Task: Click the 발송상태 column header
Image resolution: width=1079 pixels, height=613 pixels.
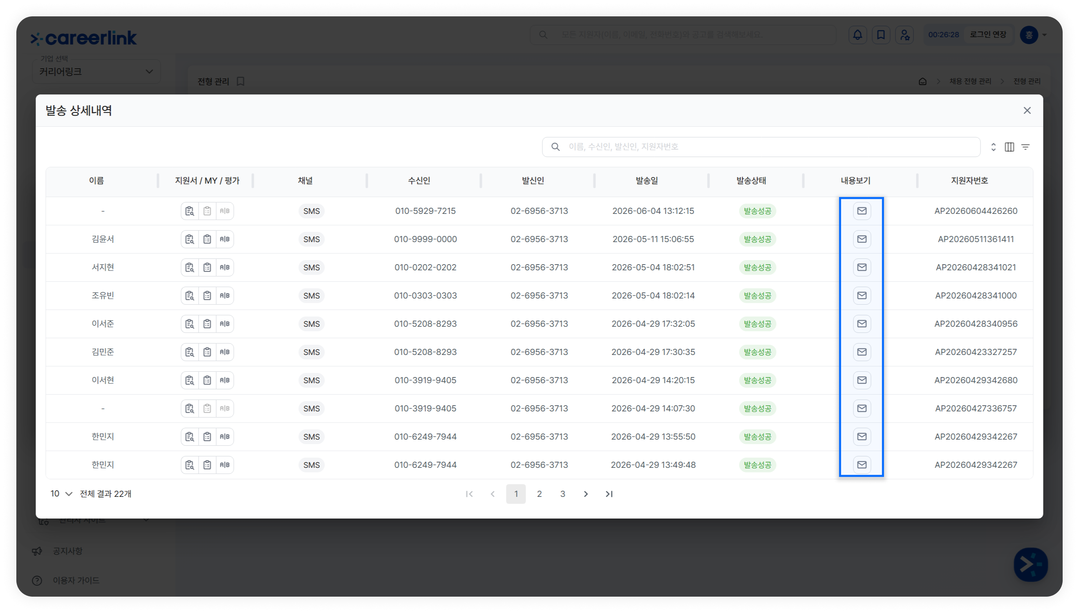Action: coord(751,181)
